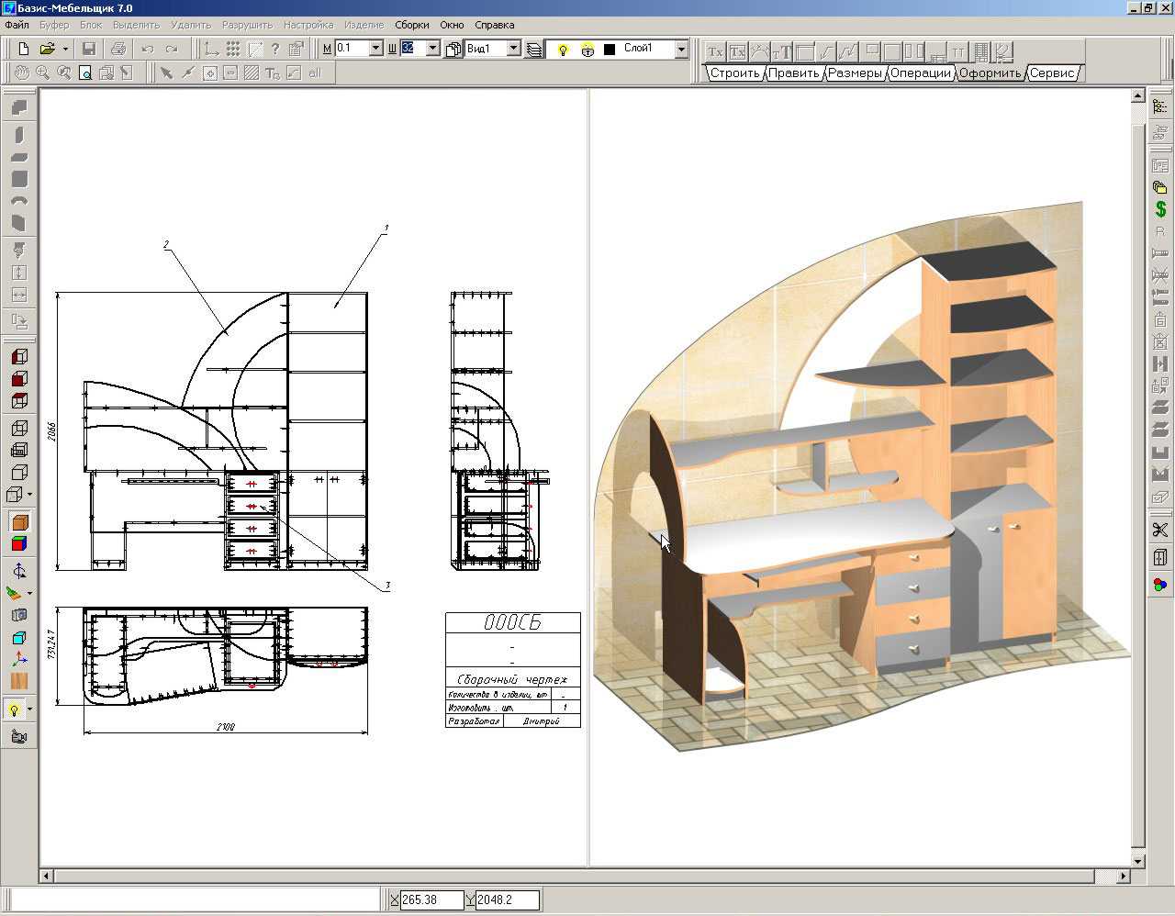Toggle the lighting bulb in left toolbar
1175x916 pixels.
point(15,709)
